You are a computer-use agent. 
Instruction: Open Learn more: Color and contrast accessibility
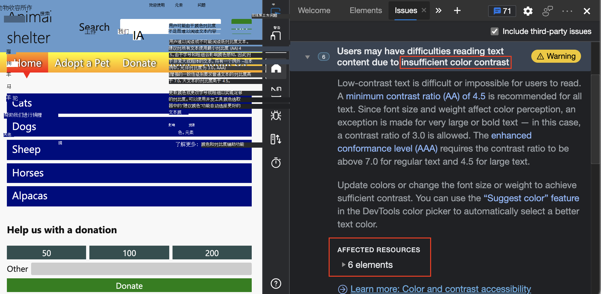tap(441, 289)
